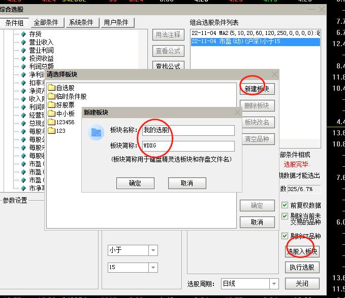Click the 查找公式 button
Viewport: 345px width, 298px height.
168,65
